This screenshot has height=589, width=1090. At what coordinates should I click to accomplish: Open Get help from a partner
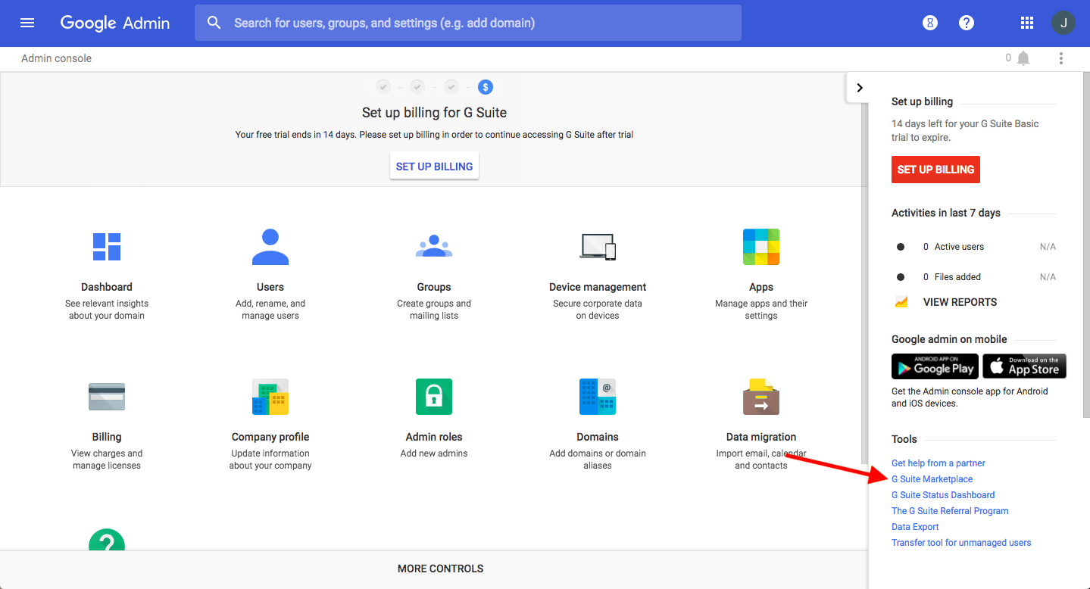pyautogui.click(x=939, y=463)
